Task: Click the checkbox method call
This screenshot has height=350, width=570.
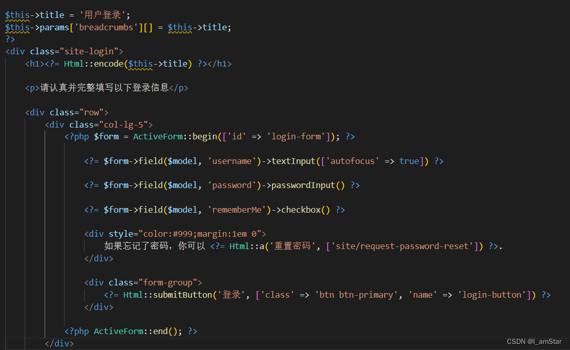Action: (x=301, y=210)
